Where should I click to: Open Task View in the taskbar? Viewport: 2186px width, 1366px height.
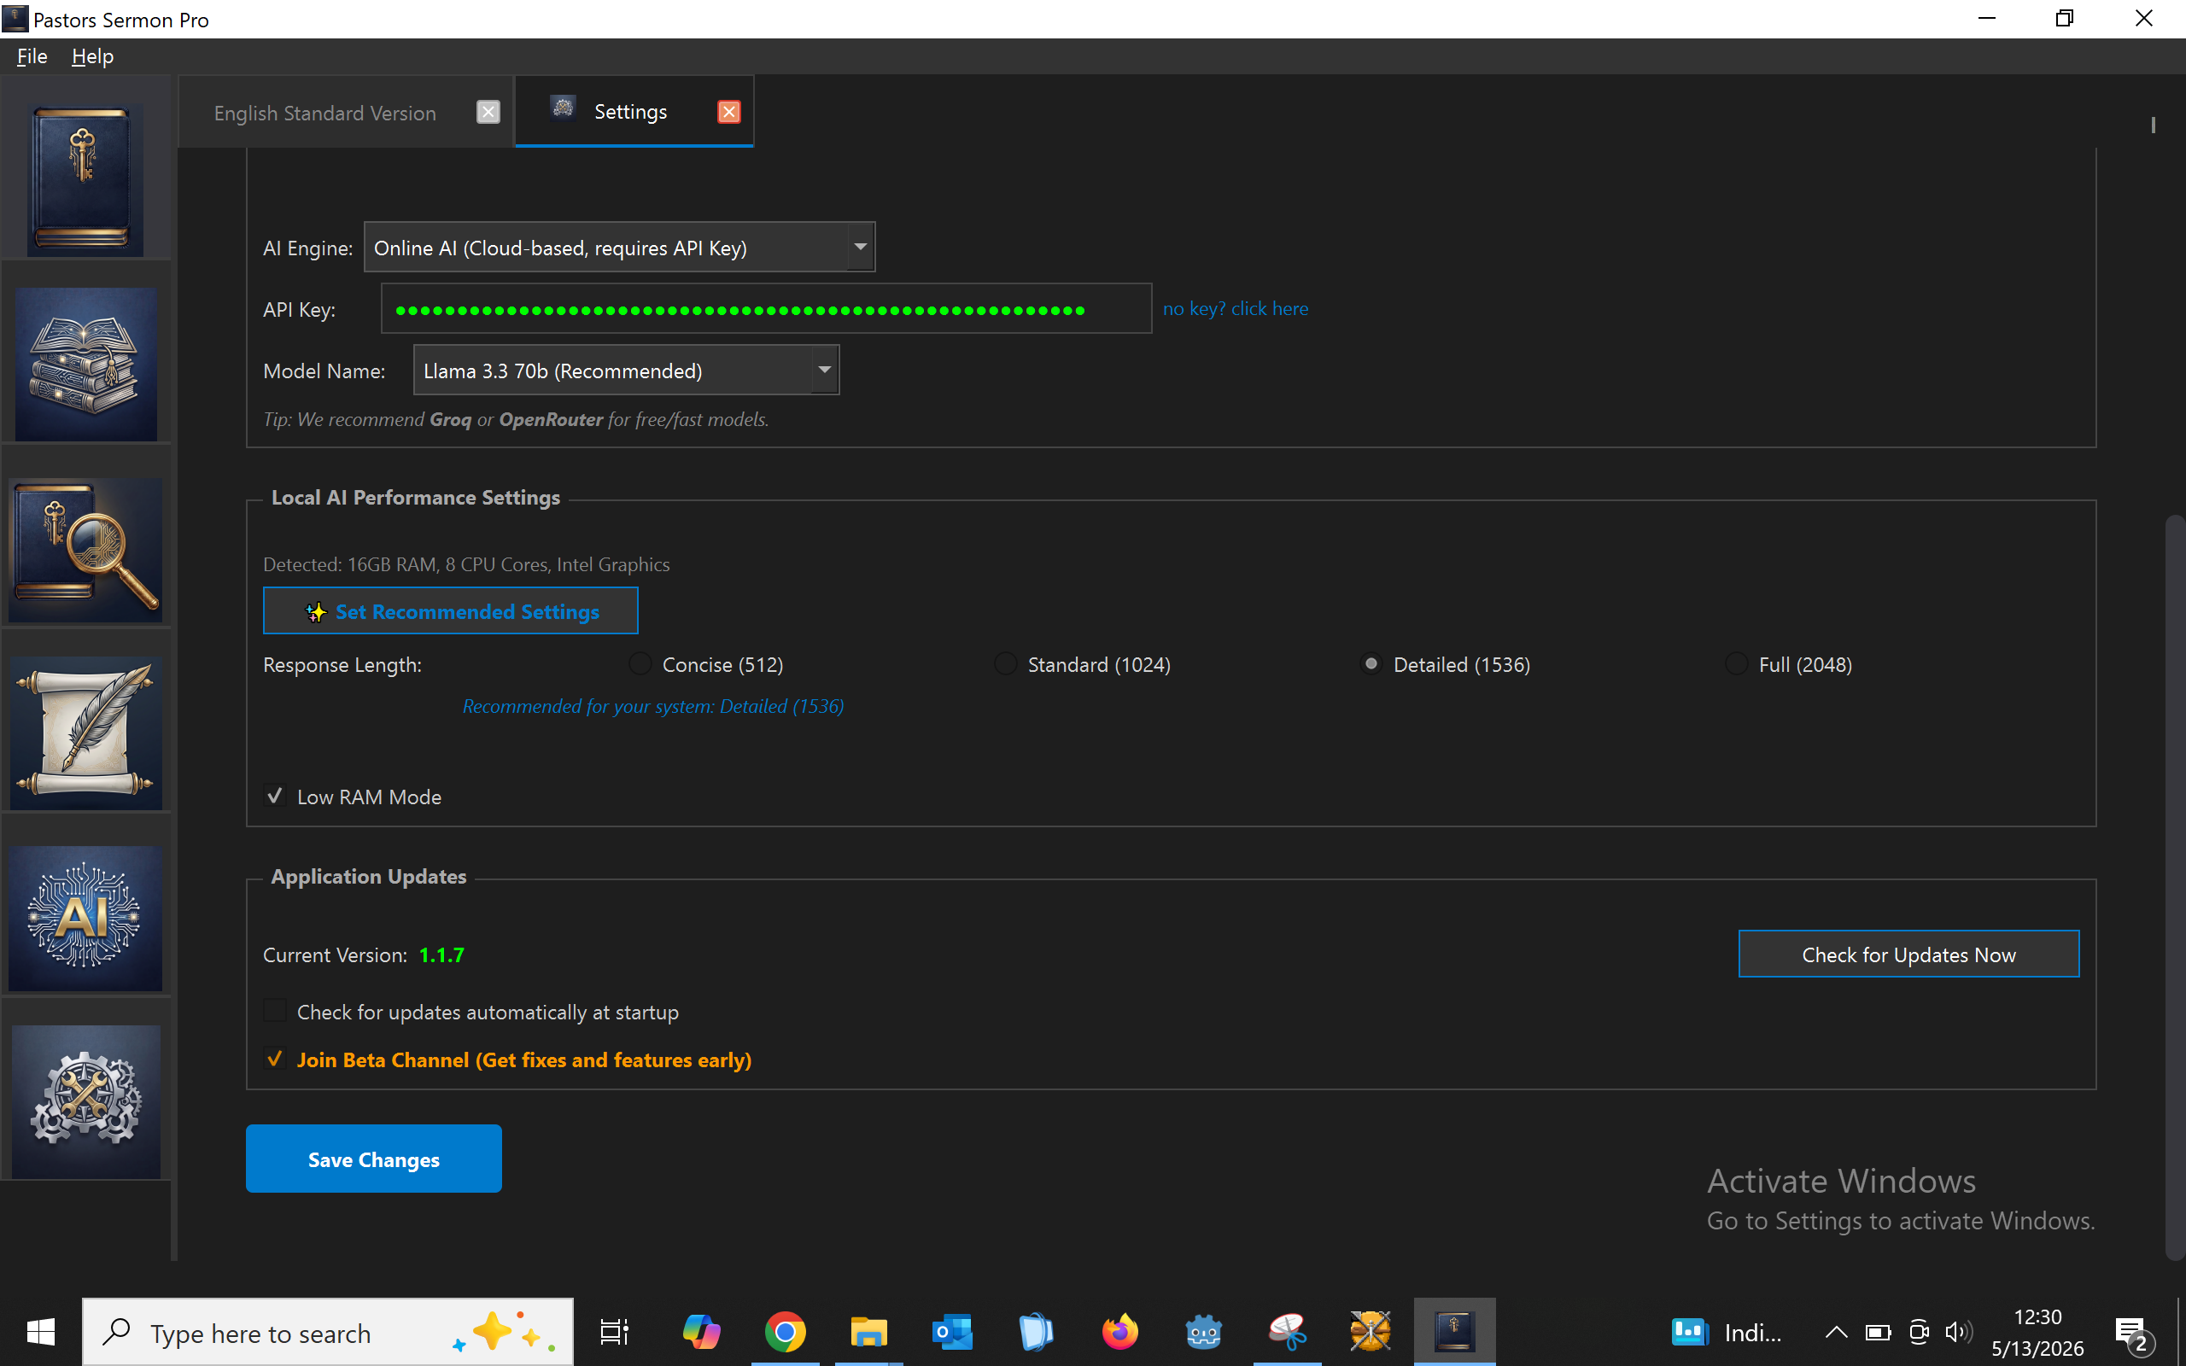coord(615,1332)
